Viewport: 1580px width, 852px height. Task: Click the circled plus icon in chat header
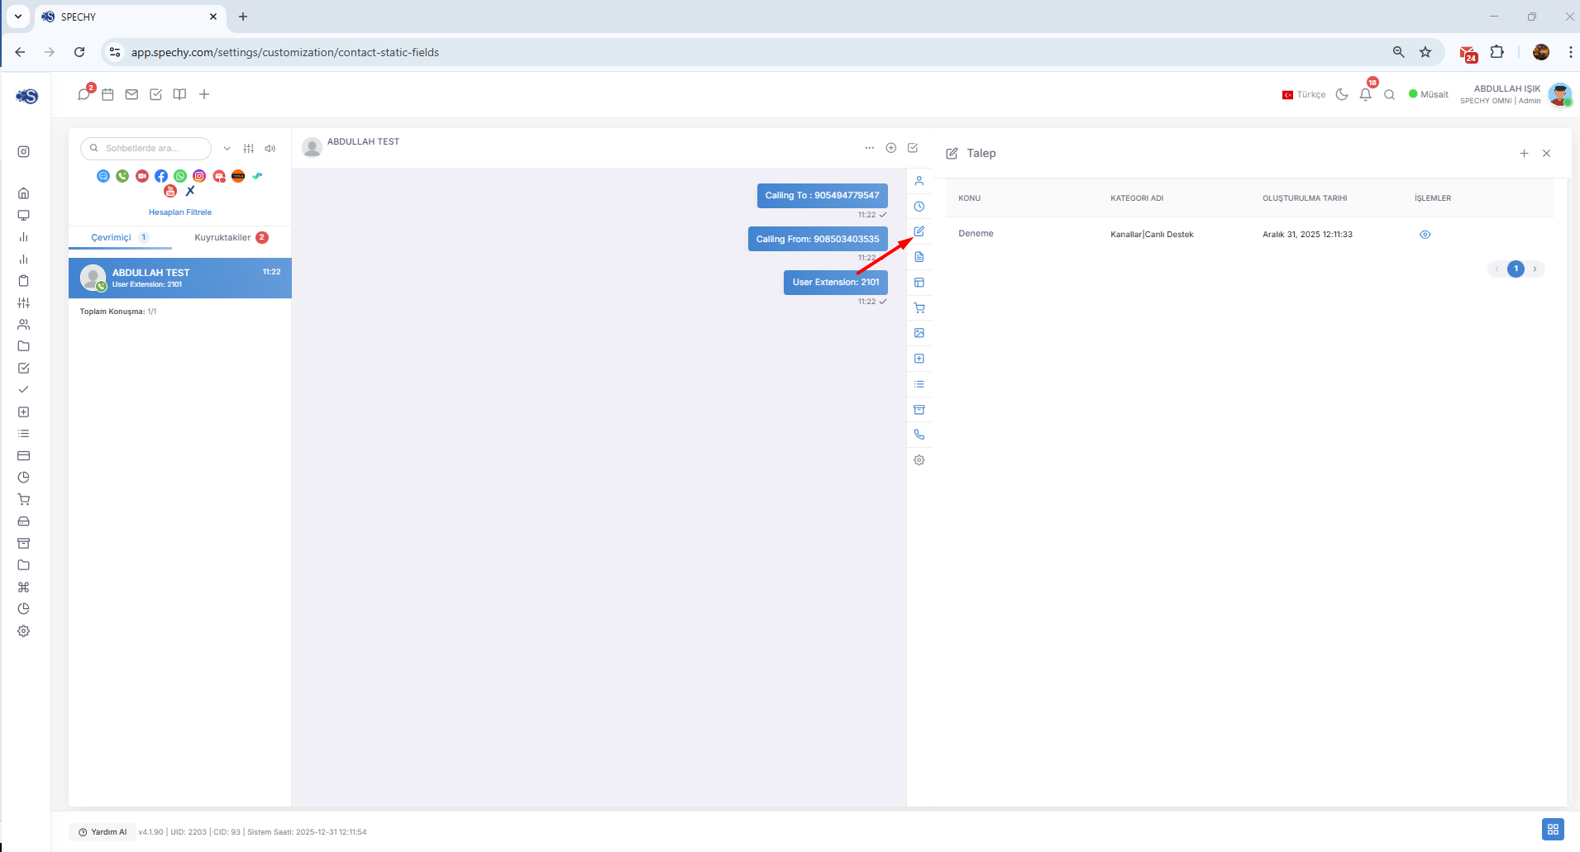(x=891, y=148)
